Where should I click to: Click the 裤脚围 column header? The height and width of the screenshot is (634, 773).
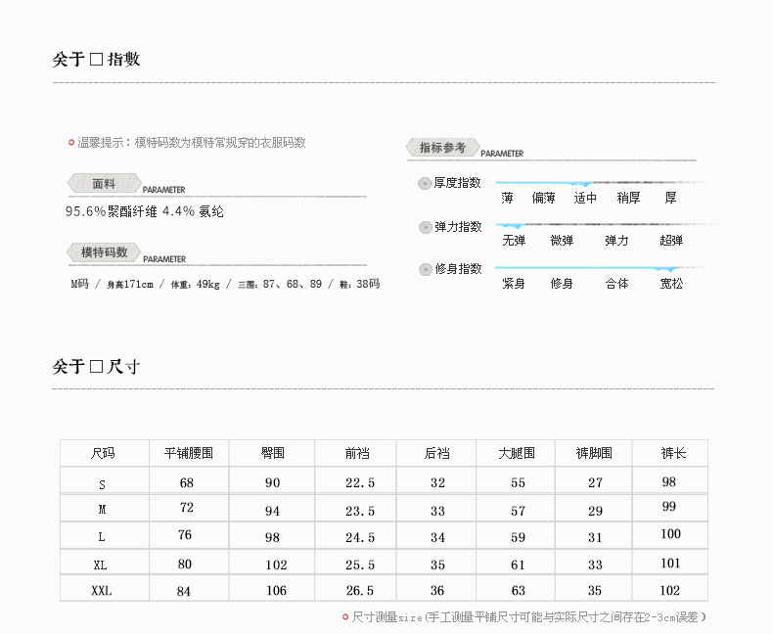click(594, 453)
